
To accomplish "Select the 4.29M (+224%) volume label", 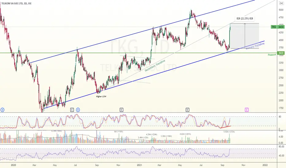I will [x=152, y=134].
